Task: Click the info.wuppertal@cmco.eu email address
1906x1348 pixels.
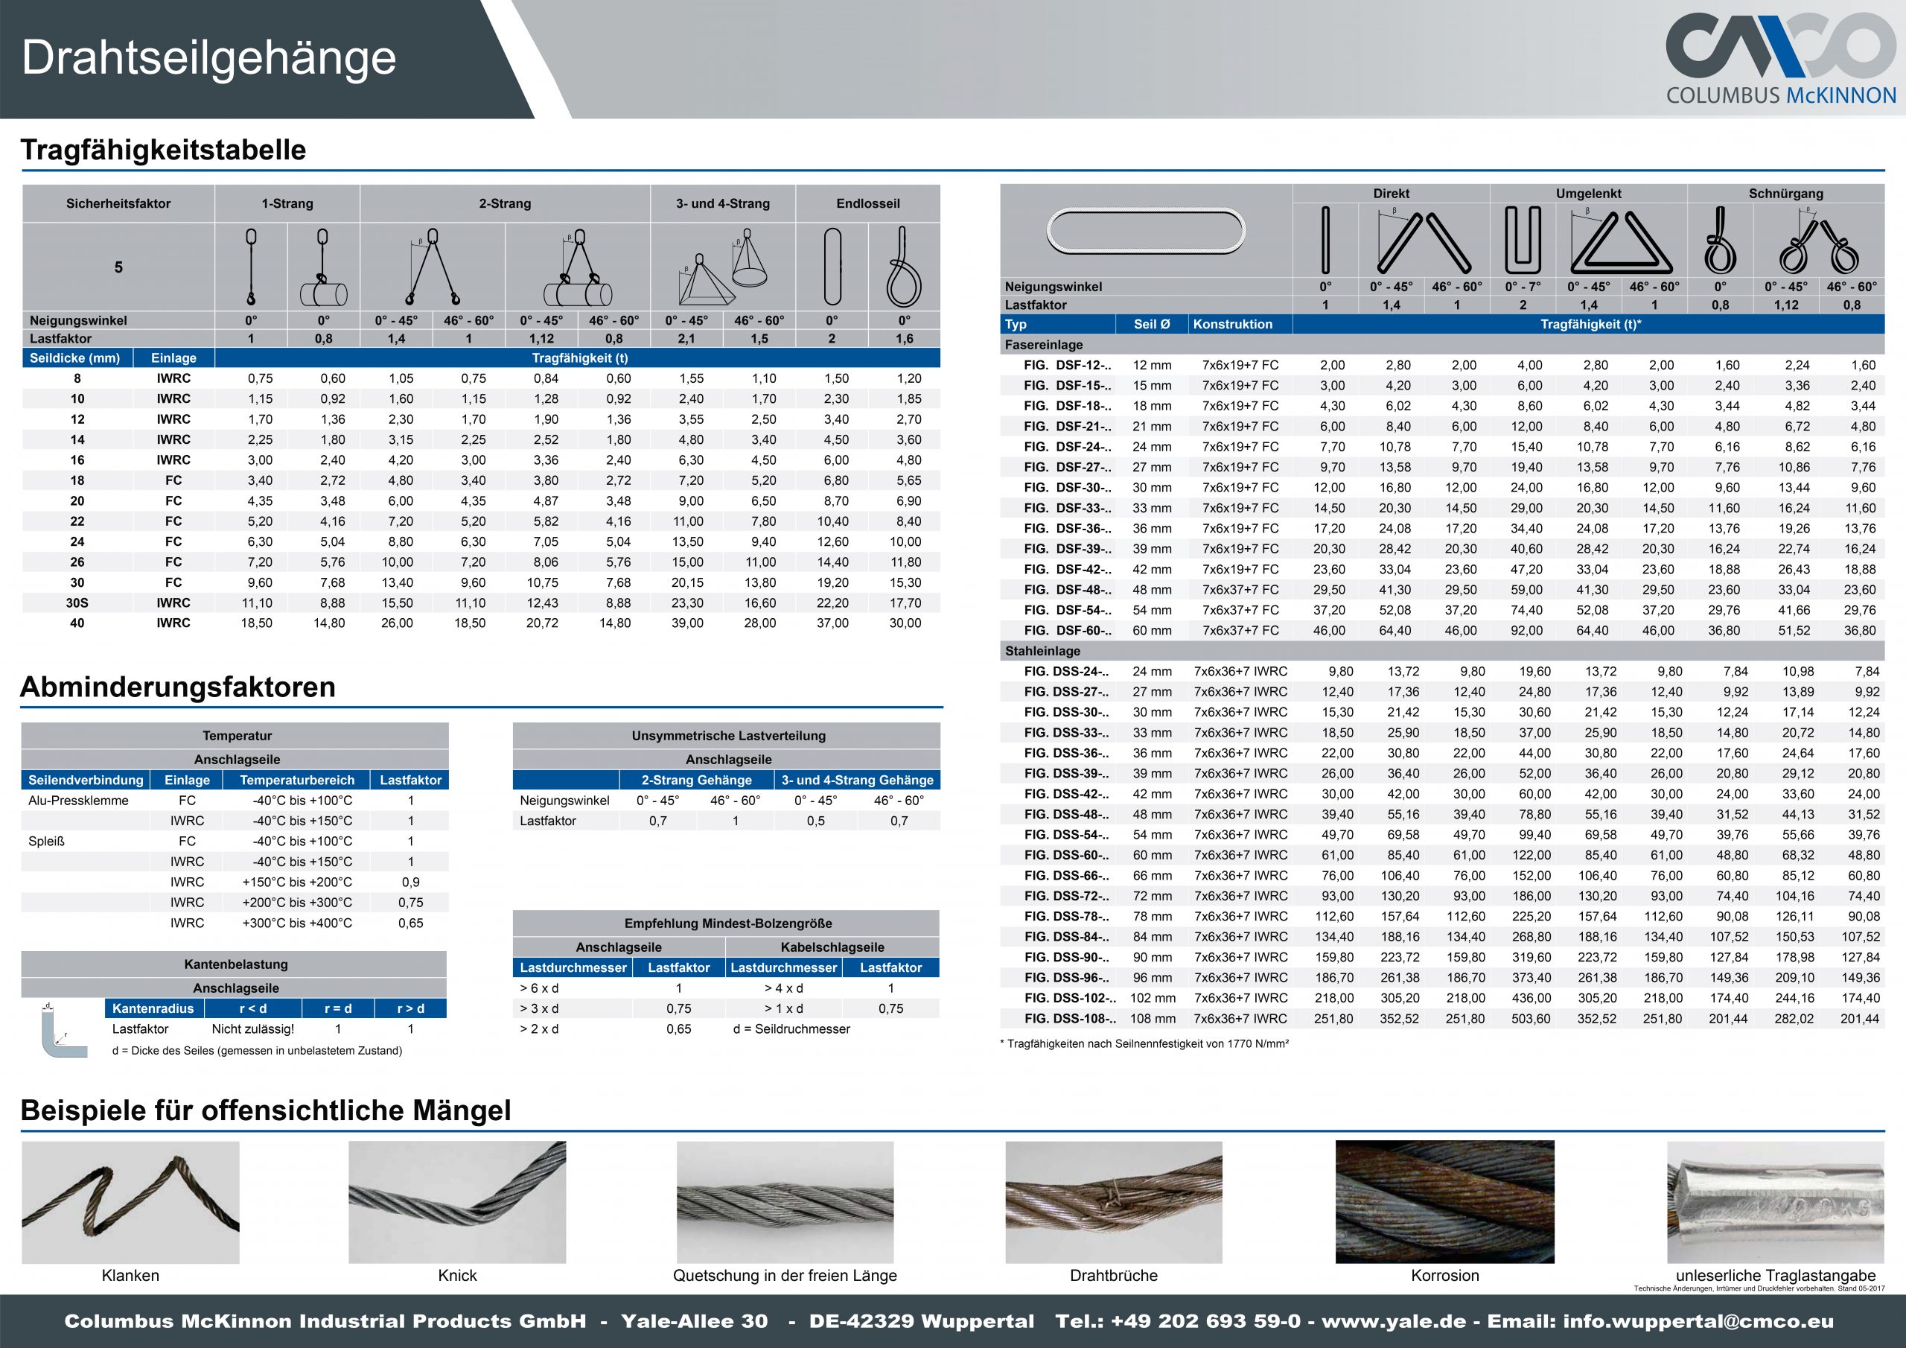Action: [1698, 1321]
